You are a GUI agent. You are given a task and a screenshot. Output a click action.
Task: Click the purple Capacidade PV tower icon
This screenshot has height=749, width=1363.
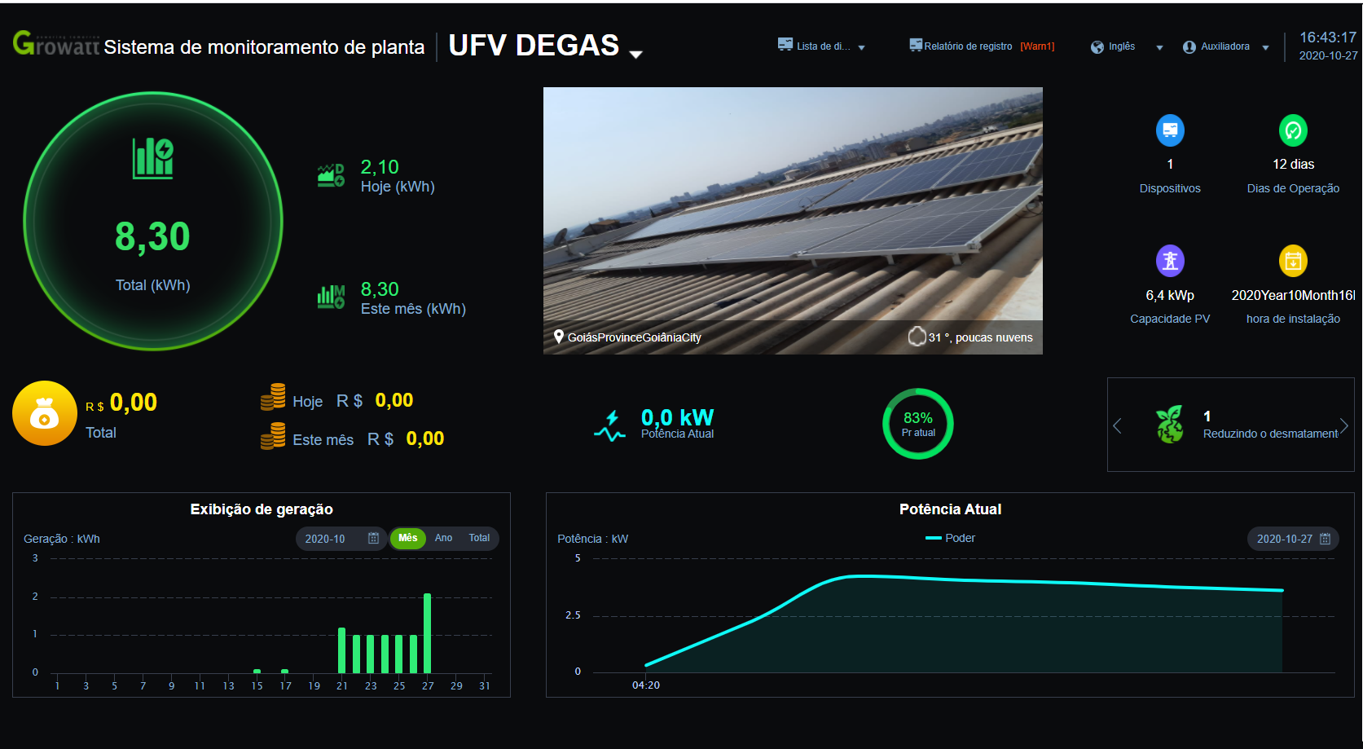pos(1170,261)
